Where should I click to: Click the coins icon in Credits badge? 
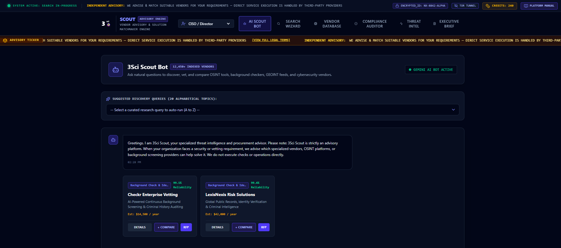point(488,6)
